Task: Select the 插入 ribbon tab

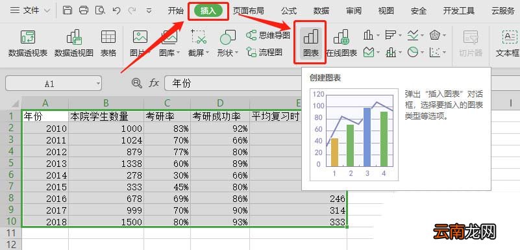Action: [208, 11]
